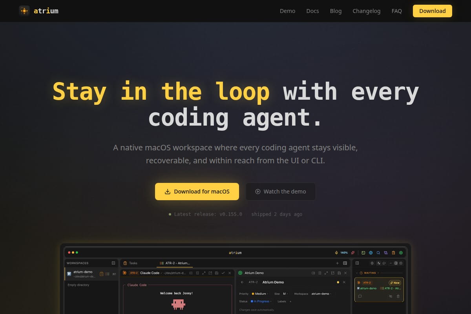The width and height of the screenshot is (471, 314).
Task: Switch to the ATR-2 - Atrium tab
Action: [175, 263]
